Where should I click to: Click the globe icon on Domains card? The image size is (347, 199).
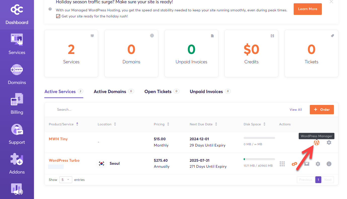click(152, 36)
